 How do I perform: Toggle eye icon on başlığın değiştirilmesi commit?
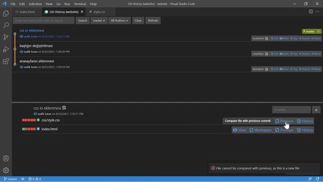(21, 52)
